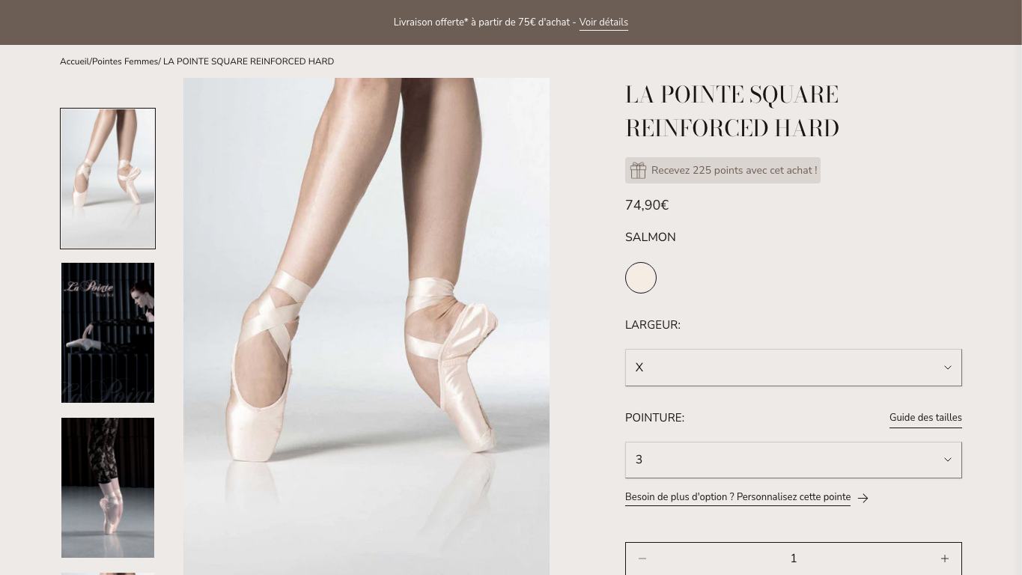
Task: Open the Largeur dropdown showing X
Action: pyautogui.click(x=794, y=368)
